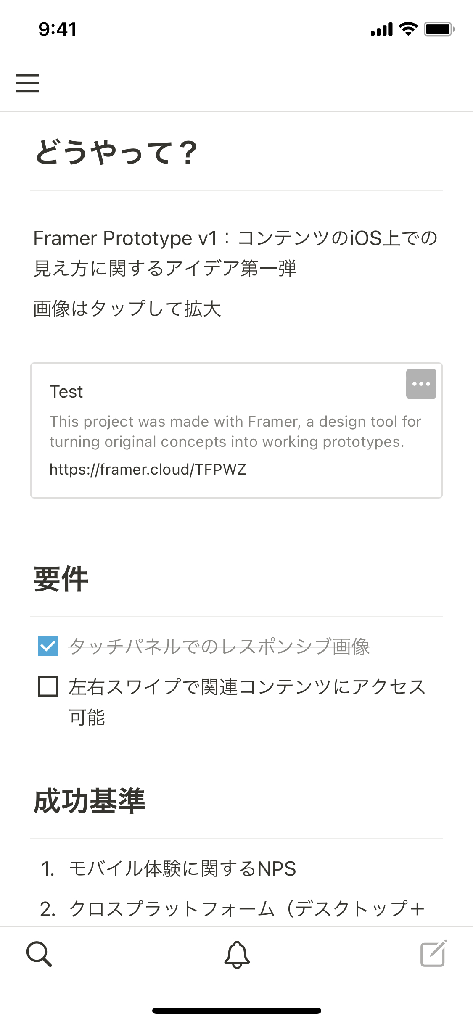473x1024 pixels.
Task: Tap the Wi-Fi status icon
Action: [x=408, y=29]
